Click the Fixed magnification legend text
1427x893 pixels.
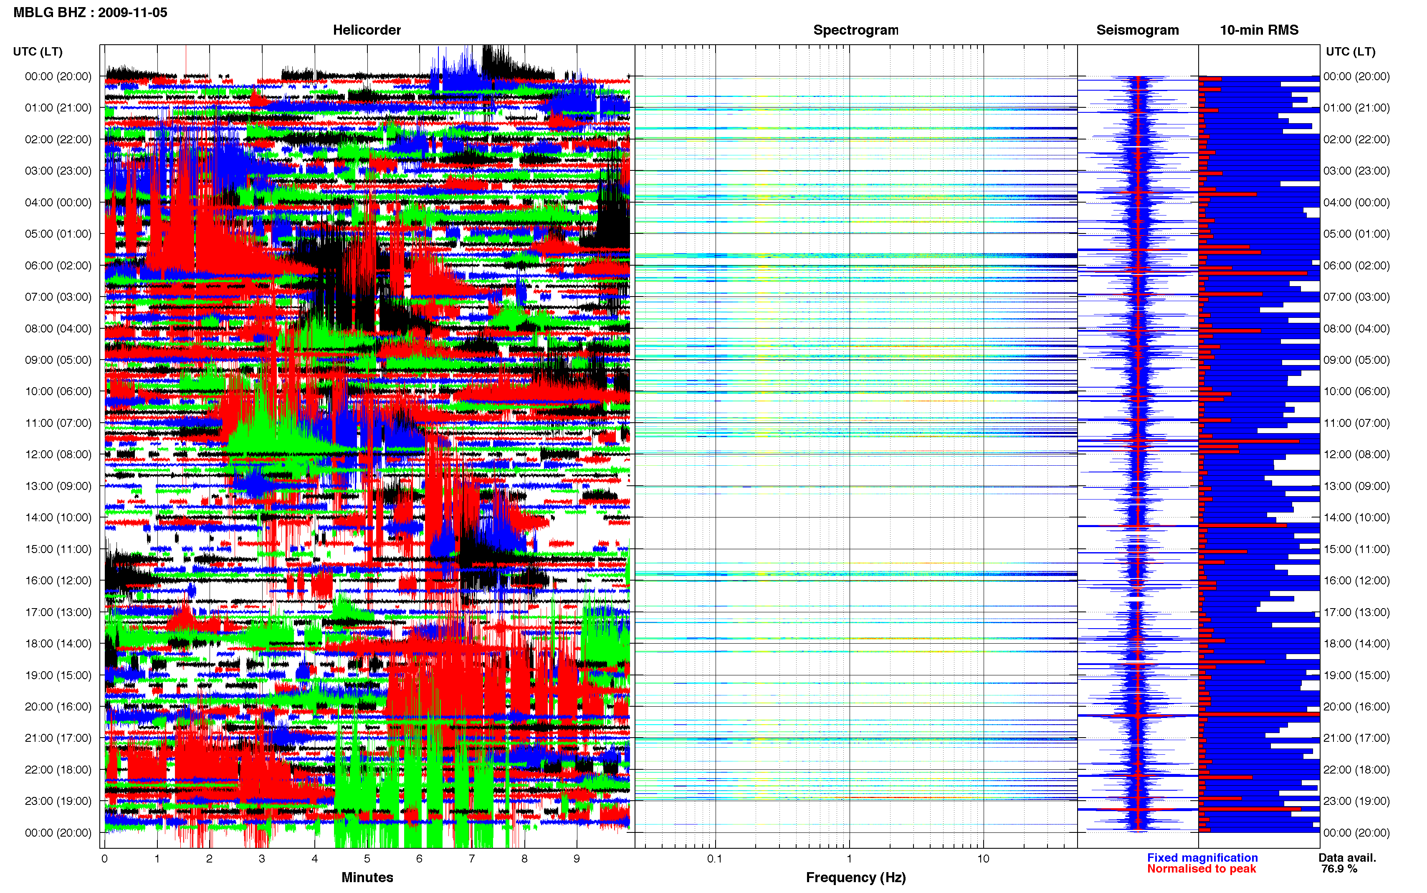(x=1202, y=857)
